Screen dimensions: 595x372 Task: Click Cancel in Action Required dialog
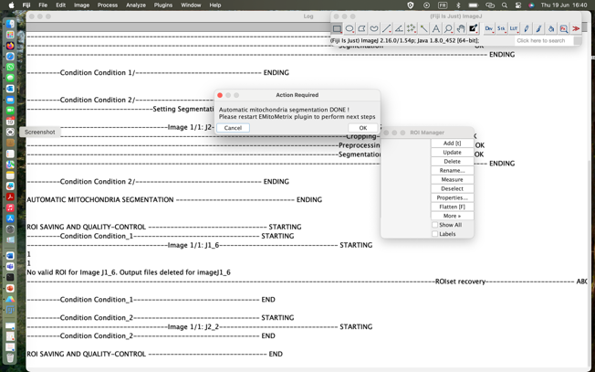coord(233,128)
